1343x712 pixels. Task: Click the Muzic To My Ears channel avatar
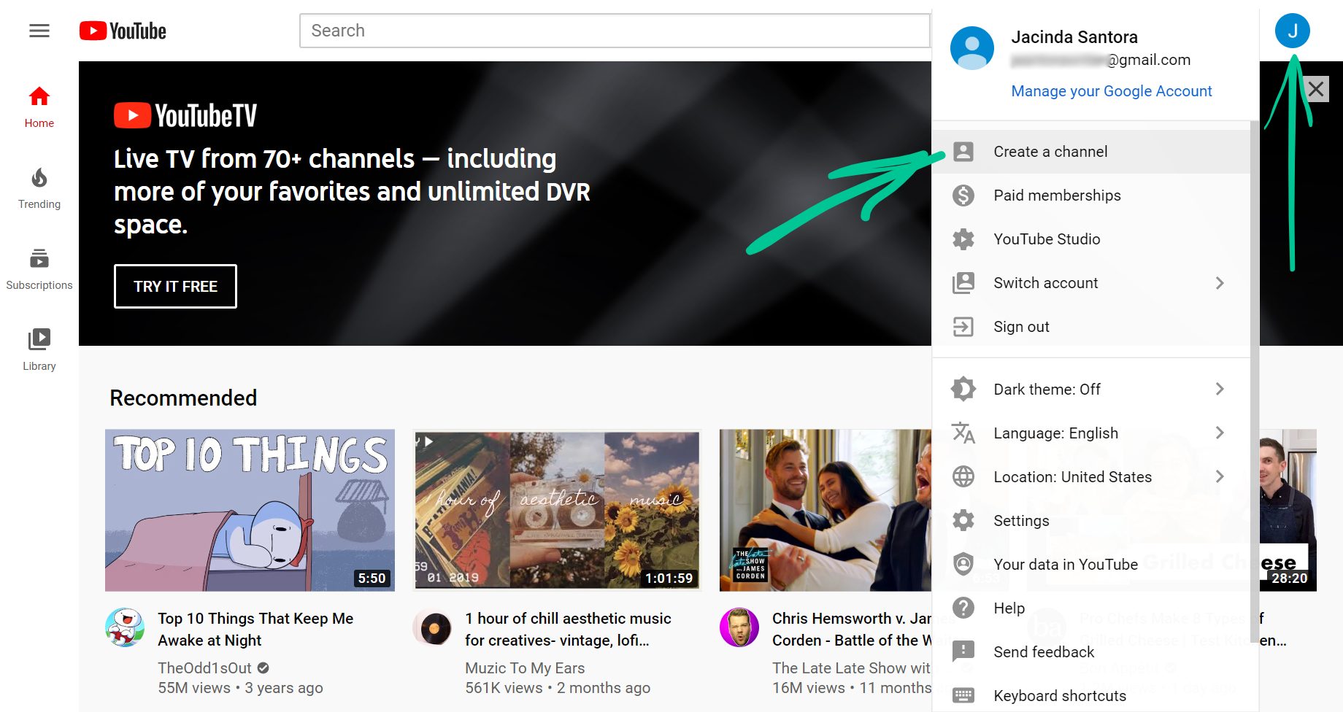(x=433, y=627)
